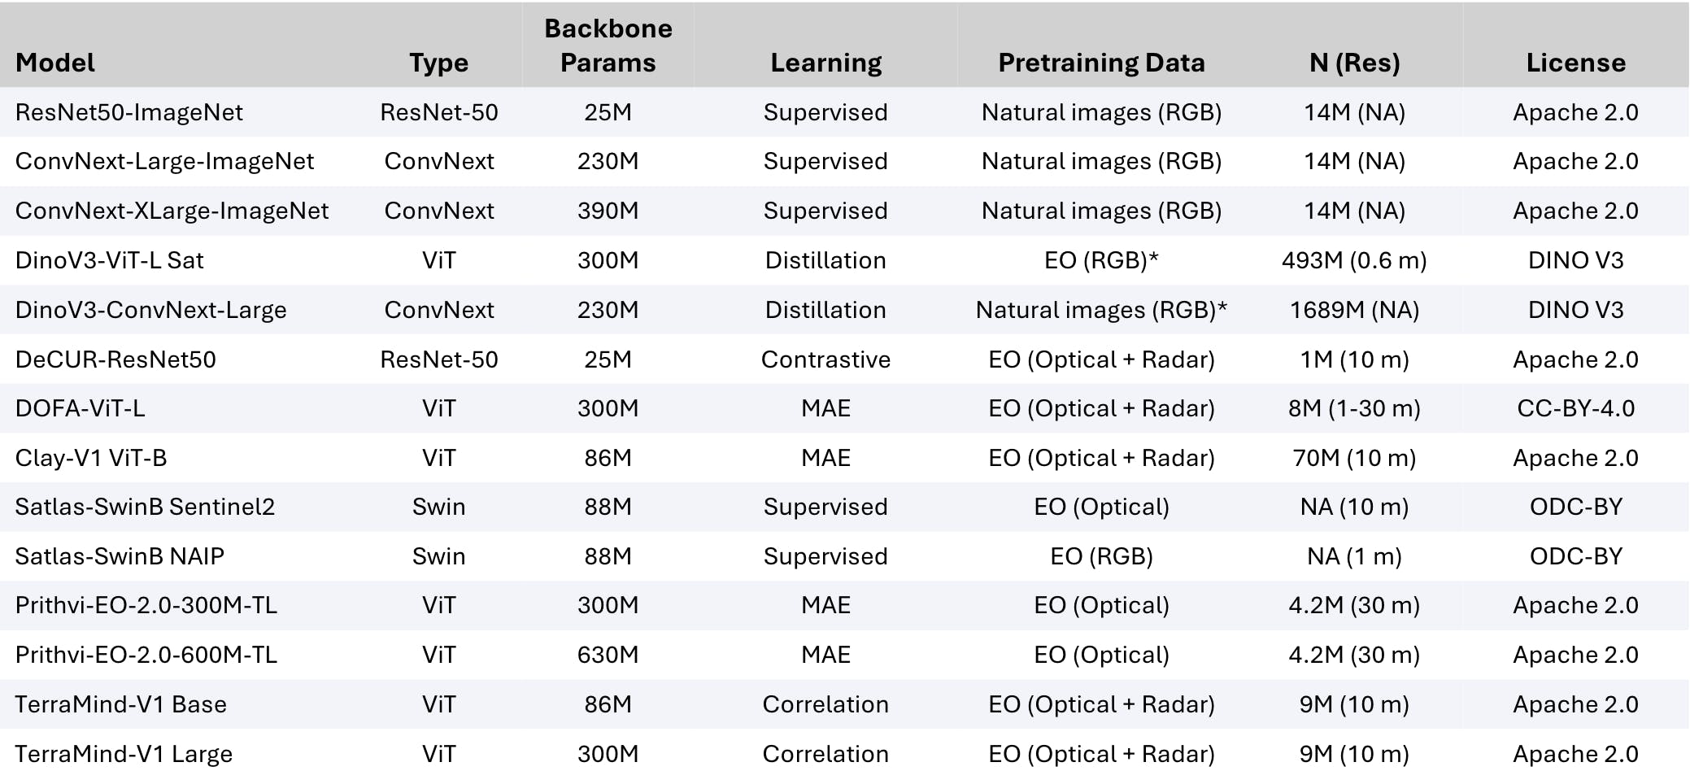
Task: Click the Satlas-SwinB Sentinel2 model cell
Action: [145, 507]
